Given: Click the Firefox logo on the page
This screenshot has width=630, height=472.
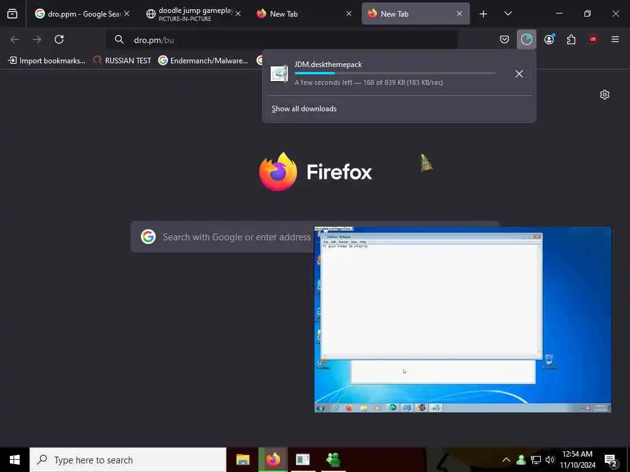Looking at the screenshot, I should (316, 172).
